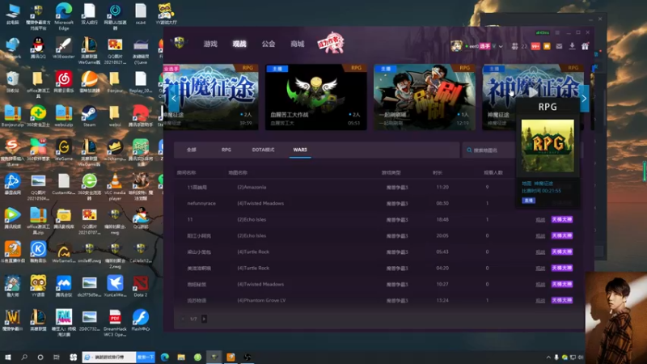Switch to the 公会 navigation tab
Image resolution: width=647 pixels, height=364 pixels.
[269, 44]
